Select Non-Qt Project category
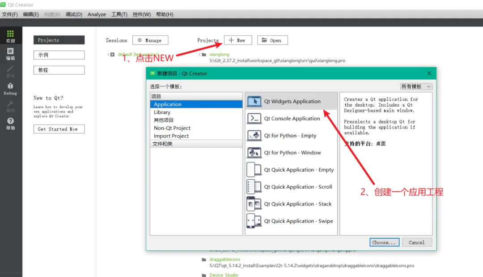Screen dimensions: 483x277 coord(196,128)
